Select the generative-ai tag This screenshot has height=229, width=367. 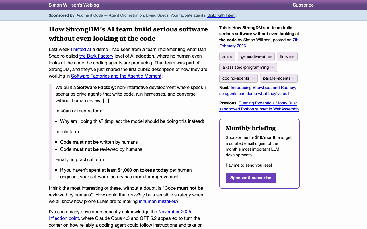(x=256, y=56)
